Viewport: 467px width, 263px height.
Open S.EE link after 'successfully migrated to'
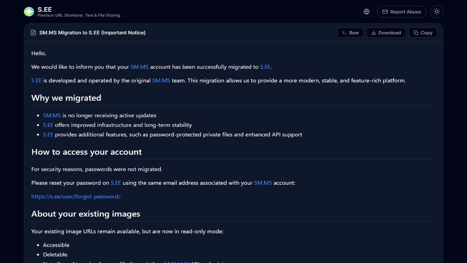265,67
